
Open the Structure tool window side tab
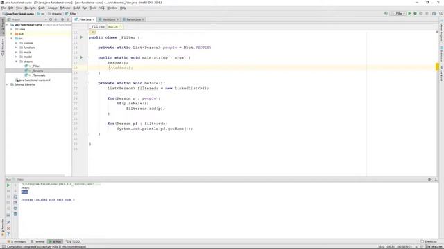pyautogui.click(x=3, y=48)
